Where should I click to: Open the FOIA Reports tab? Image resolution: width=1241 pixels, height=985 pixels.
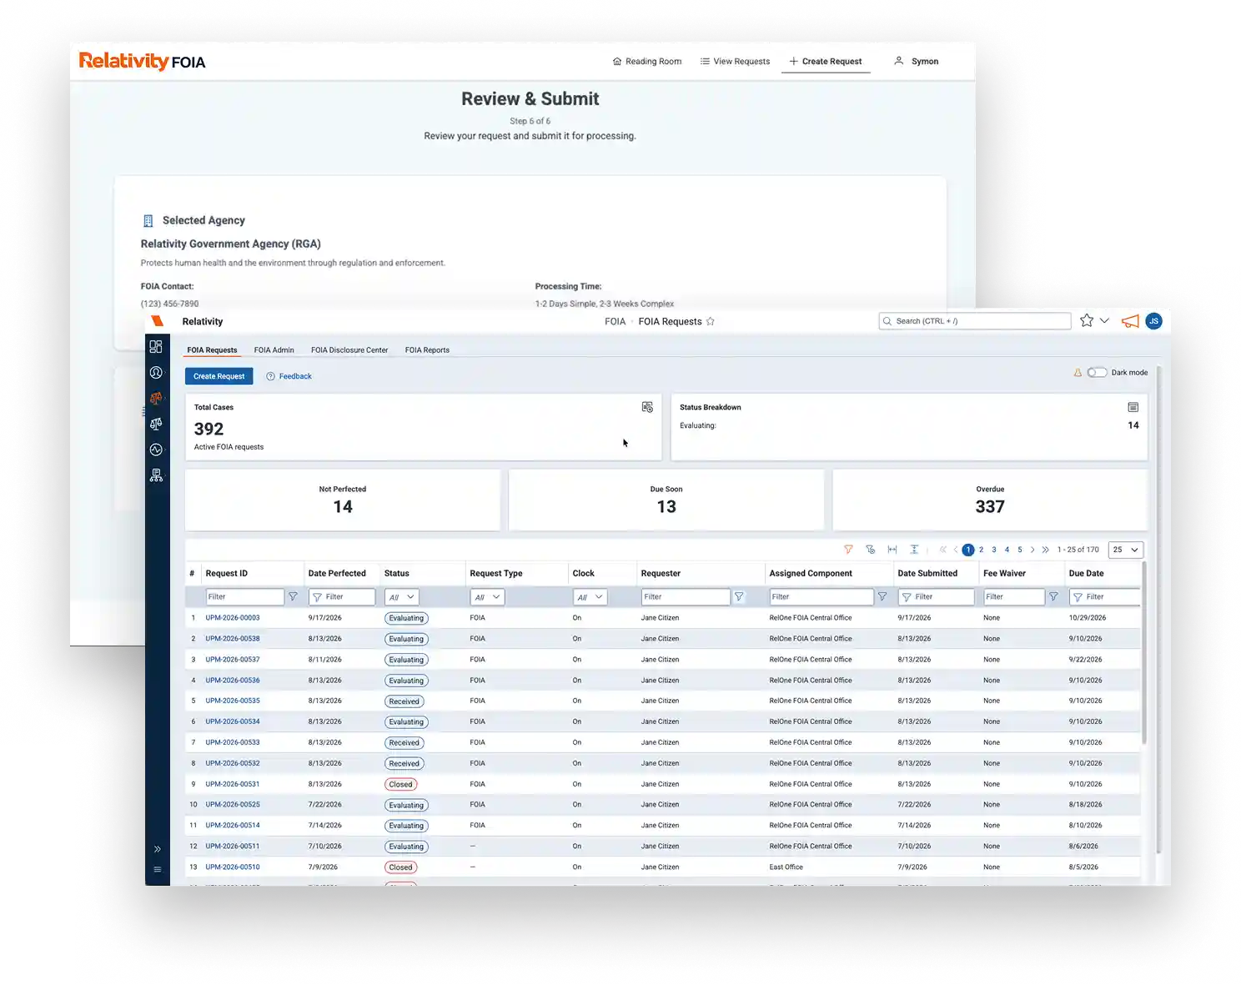click(427, 350)
